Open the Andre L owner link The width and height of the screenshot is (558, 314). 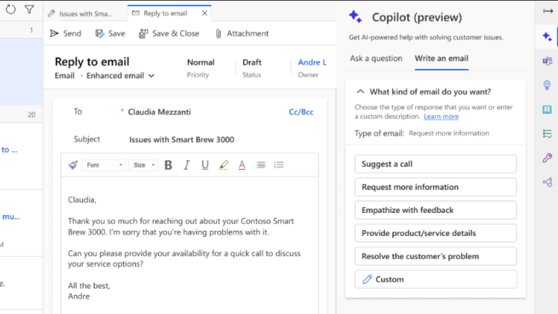pos(312,62)
